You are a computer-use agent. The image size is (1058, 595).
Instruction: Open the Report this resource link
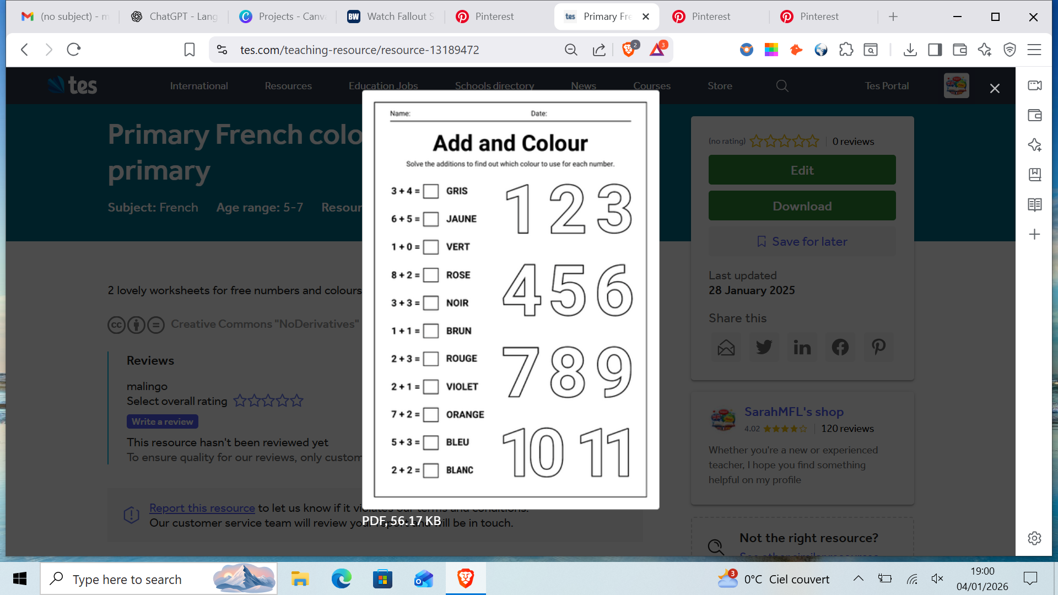[202, 507]
